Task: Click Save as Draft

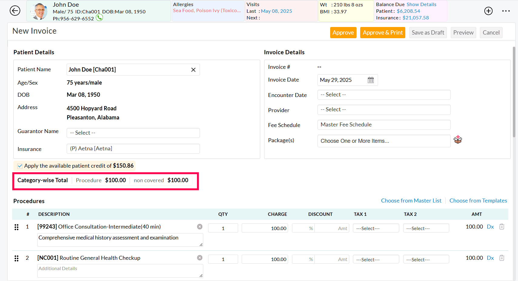Action: [428, 32]
